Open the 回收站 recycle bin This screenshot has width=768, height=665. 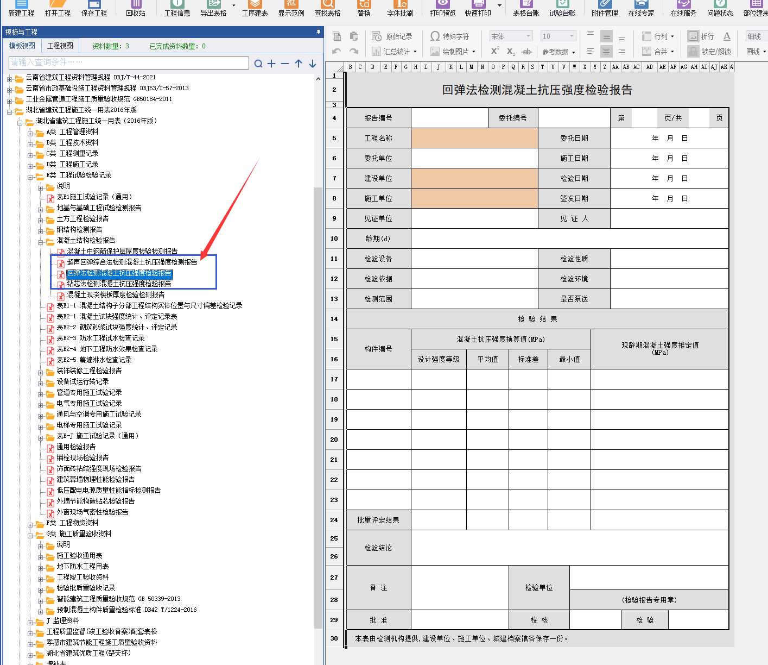pos(136,8)
